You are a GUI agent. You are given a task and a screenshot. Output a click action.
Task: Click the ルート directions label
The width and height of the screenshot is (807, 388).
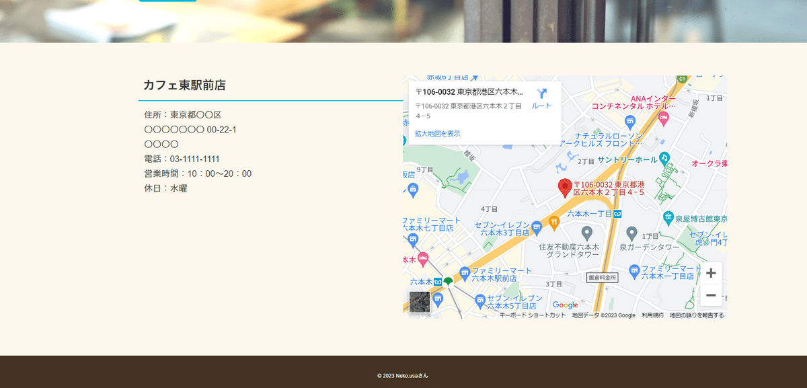coord(541,106)
